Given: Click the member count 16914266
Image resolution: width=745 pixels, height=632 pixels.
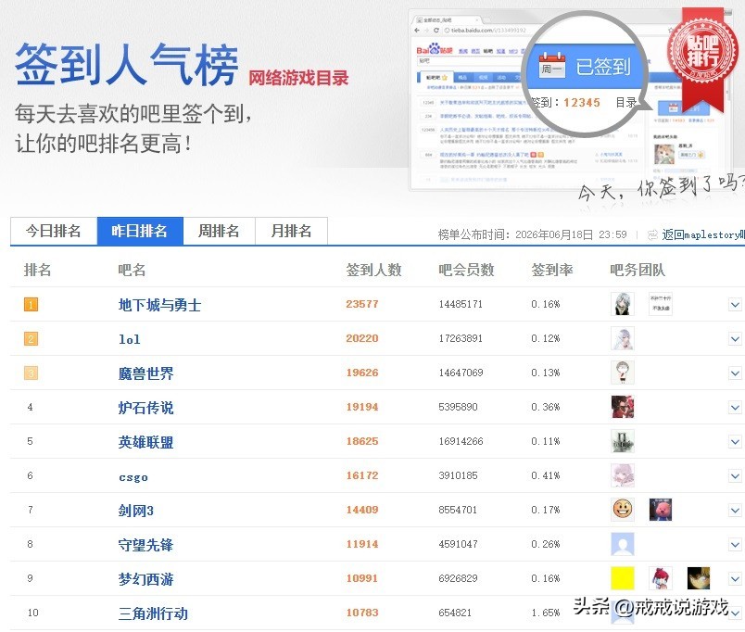Looking at the screenshot, I should (461, 441).
